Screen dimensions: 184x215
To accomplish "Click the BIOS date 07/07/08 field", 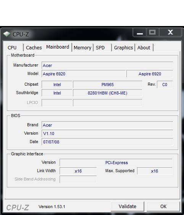I will [x=107, y=142].
